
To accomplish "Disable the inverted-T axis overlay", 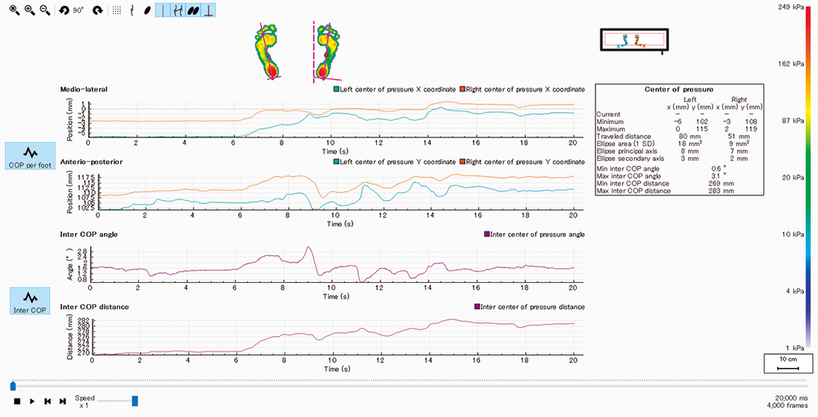I will coord(209,11).
